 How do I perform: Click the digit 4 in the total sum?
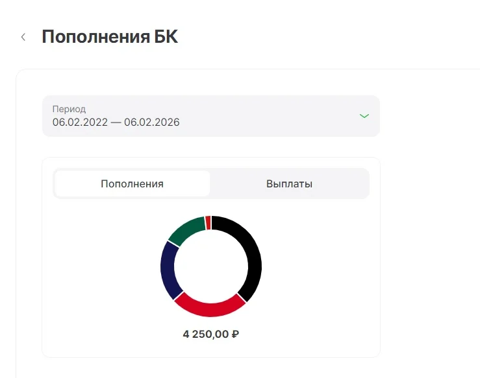pyautogui.click(x=186, y=334)
